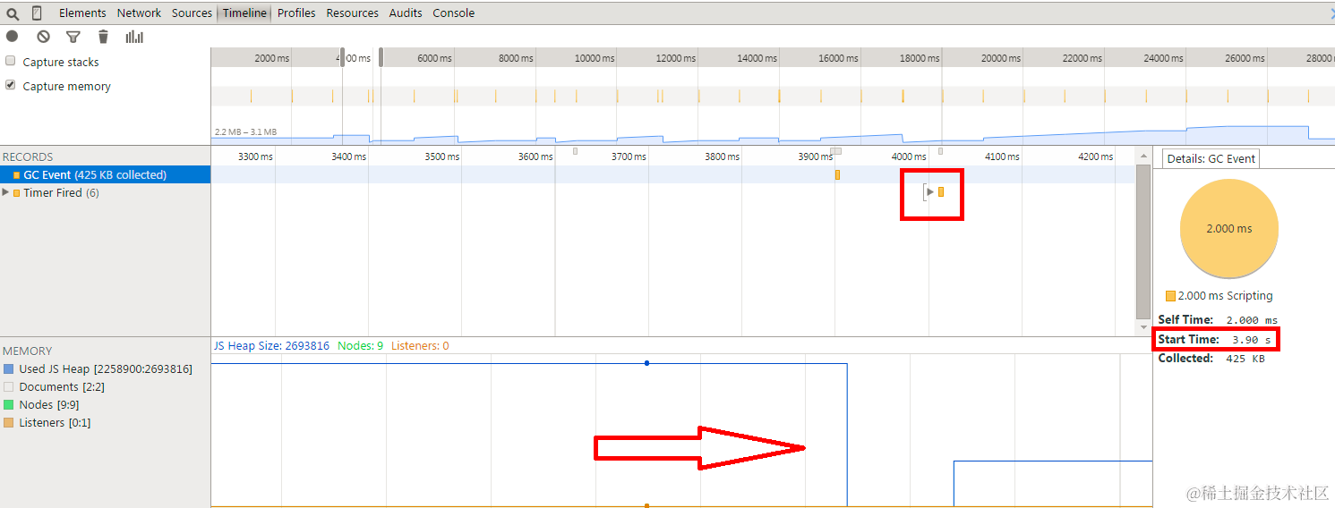Image resolution: width=1335 pixels, height=508 pixels.
Task: Clear the timeline recording
Action: tap(43, 37)
